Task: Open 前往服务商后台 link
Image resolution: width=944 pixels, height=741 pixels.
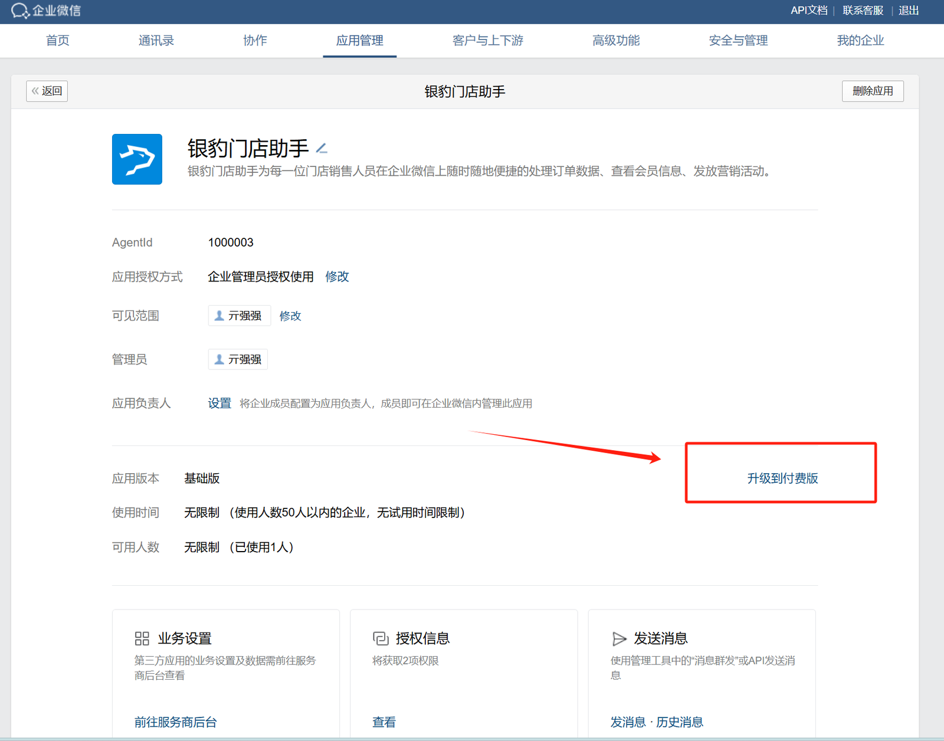Action: [175, 722]
